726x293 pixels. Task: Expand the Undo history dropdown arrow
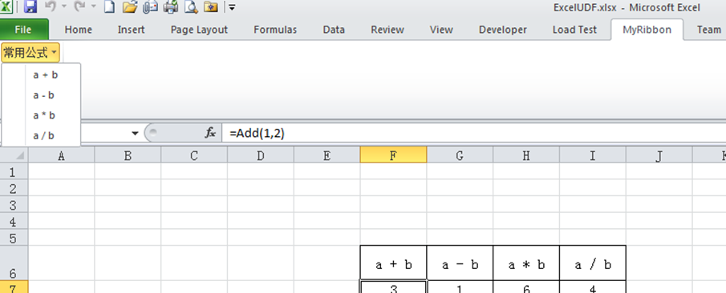click(64, 6)
